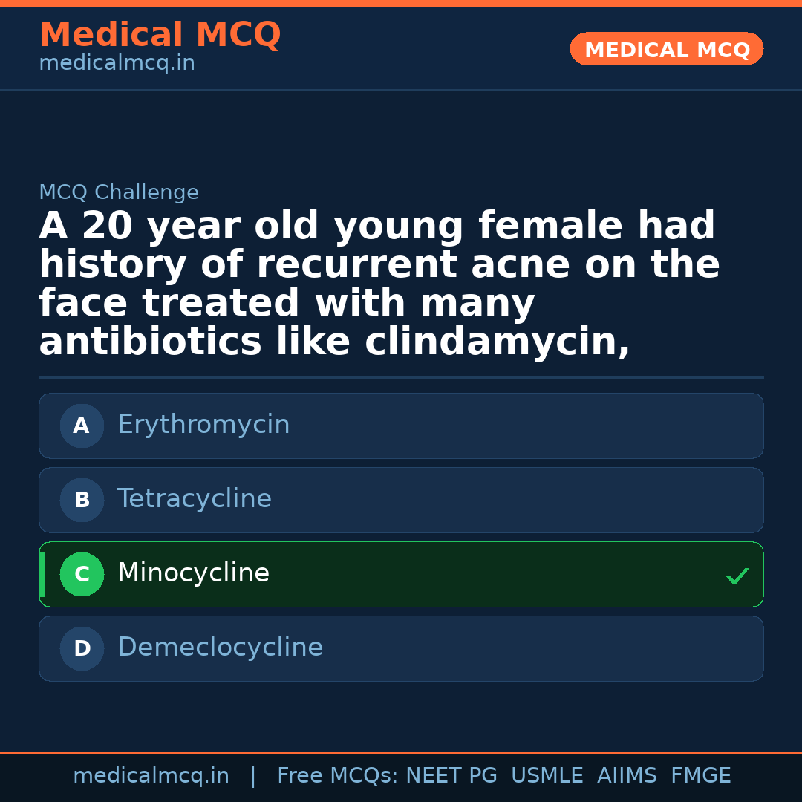Select the Demeclocycline answer text
The width and height of the screenshot is (802, 802).
coord(220,648)
